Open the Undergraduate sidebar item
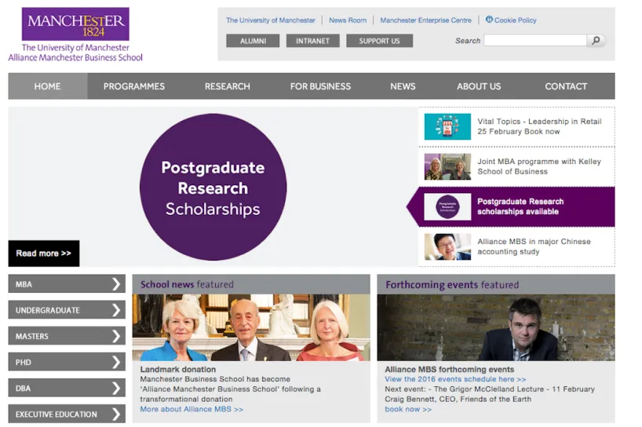 coord(67,310)
